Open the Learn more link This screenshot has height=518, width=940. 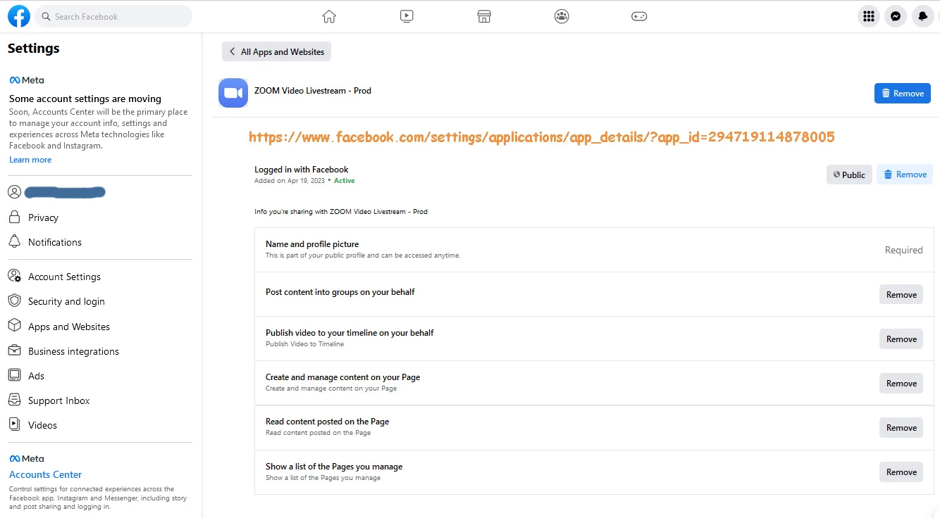30,160
